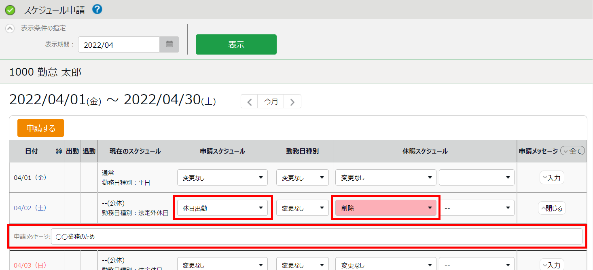Go to next month with right arrow
The width and height of the screenshot is (593, 270).
pyautogui.click(x=292, y=102)
